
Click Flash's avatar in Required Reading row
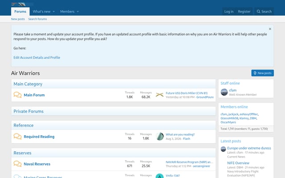(159, 137)
